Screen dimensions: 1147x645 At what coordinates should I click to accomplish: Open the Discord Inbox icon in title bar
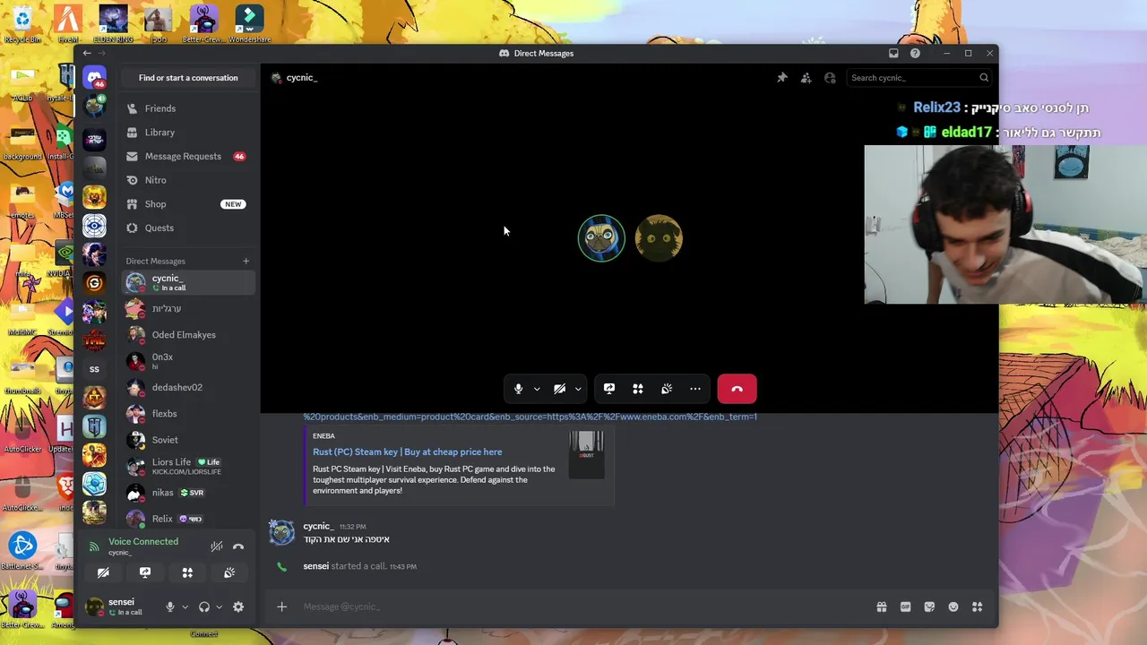(x=893, y=53)
